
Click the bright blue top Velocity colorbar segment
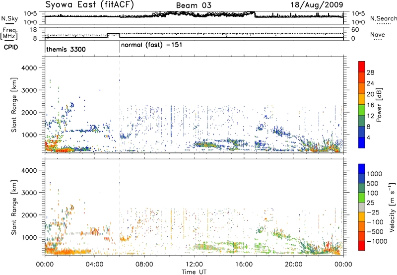(x=362, y=169)
